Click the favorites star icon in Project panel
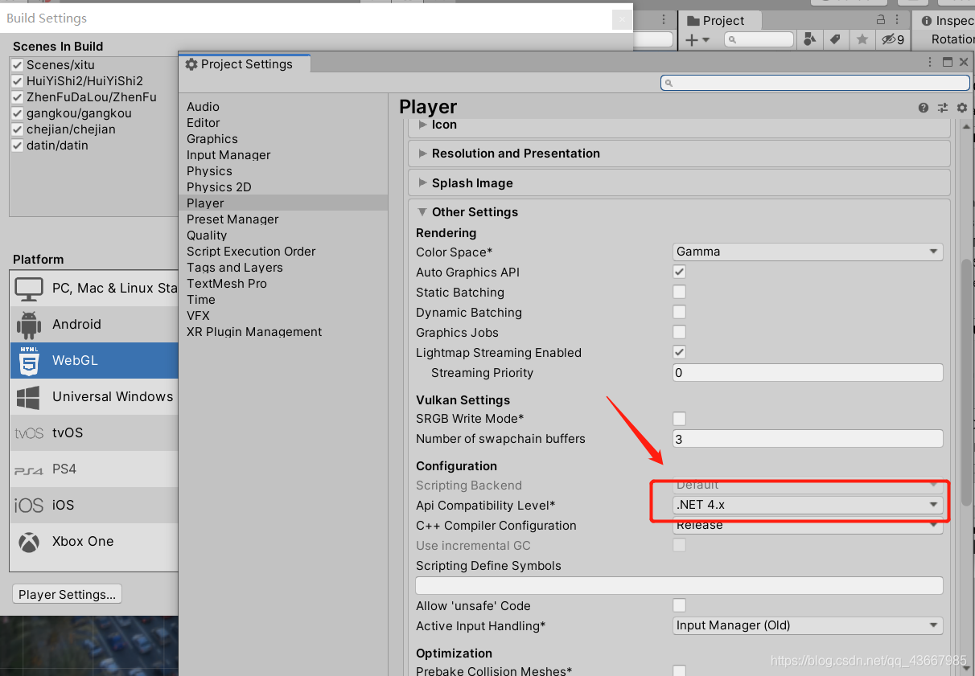975x676 pixels. 862,39
